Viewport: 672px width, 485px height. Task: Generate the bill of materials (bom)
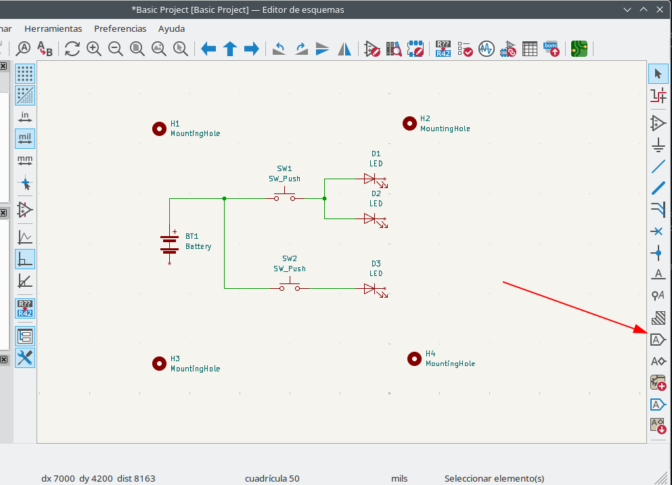pyautogui.click(x=552, y=49)
